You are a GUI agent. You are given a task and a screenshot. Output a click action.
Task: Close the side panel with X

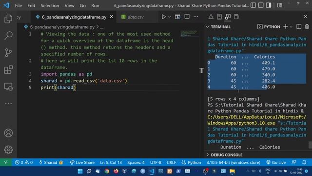coord(306,17)
